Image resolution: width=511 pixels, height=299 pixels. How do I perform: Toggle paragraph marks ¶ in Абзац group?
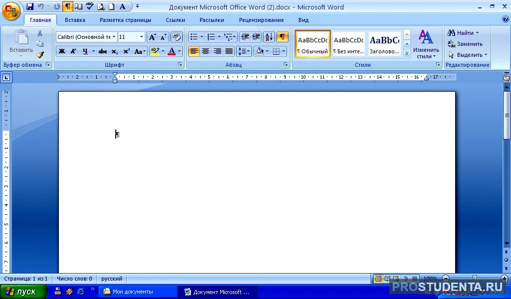pyautogui.click(x=282, y=37)
